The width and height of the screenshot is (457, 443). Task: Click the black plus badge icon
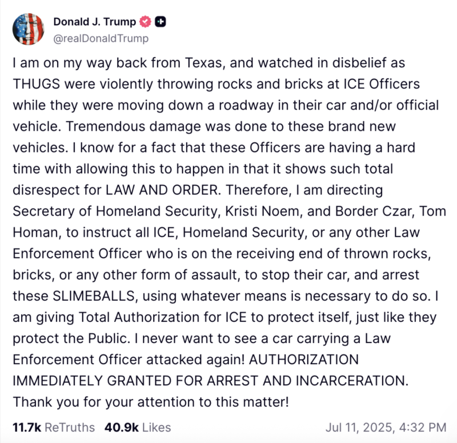161,22
